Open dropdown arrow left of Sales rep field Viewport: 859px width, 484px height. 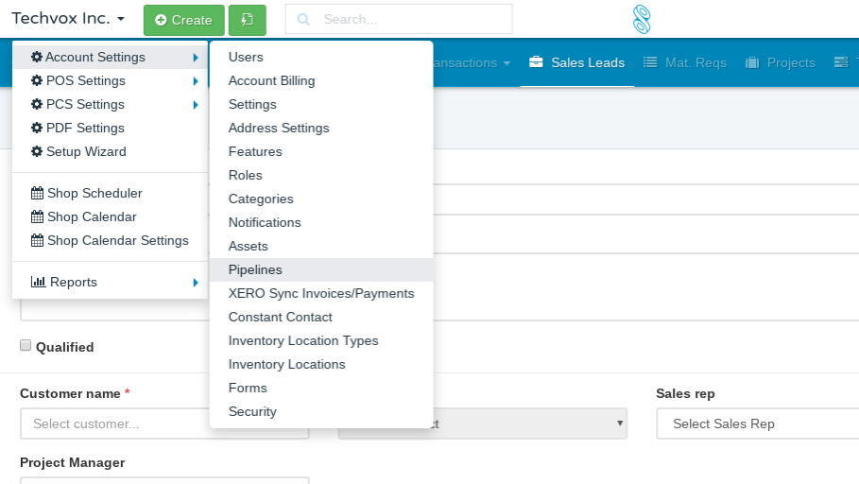click(620, 423)
